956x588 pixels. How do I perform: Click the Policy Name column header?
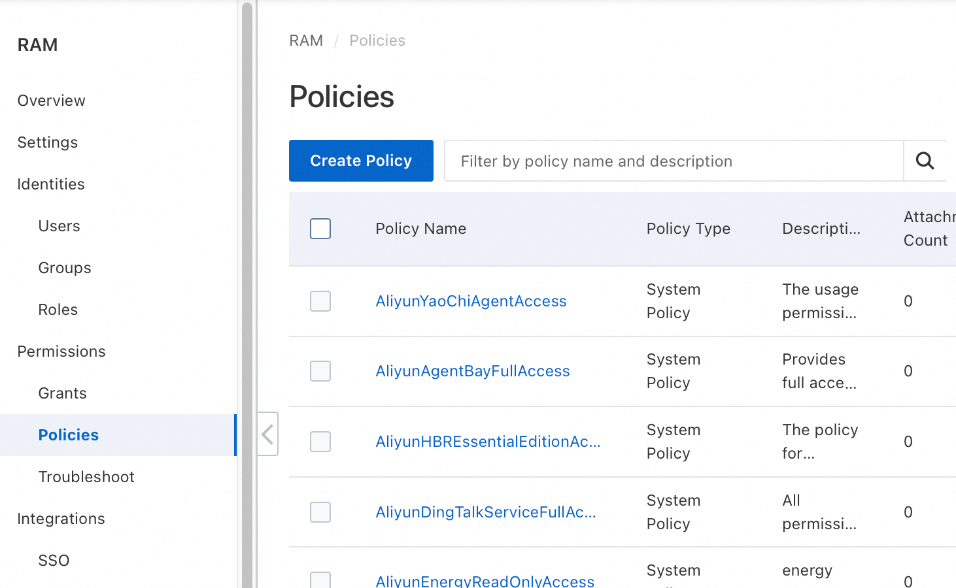point(421,229)
